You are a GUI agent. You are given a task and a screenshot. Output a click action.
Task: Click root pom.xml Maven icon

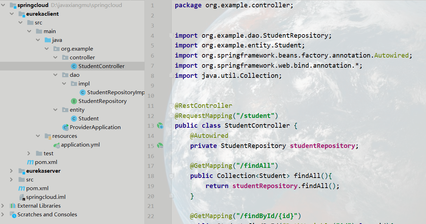[22, 188]
